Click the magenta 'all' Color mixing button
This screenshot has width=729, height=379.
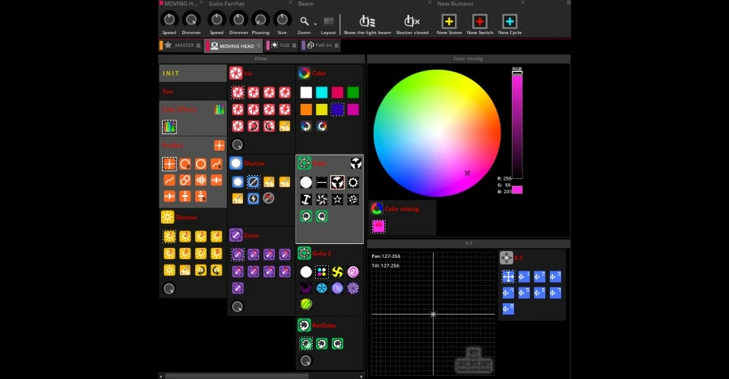coord(378,226)
